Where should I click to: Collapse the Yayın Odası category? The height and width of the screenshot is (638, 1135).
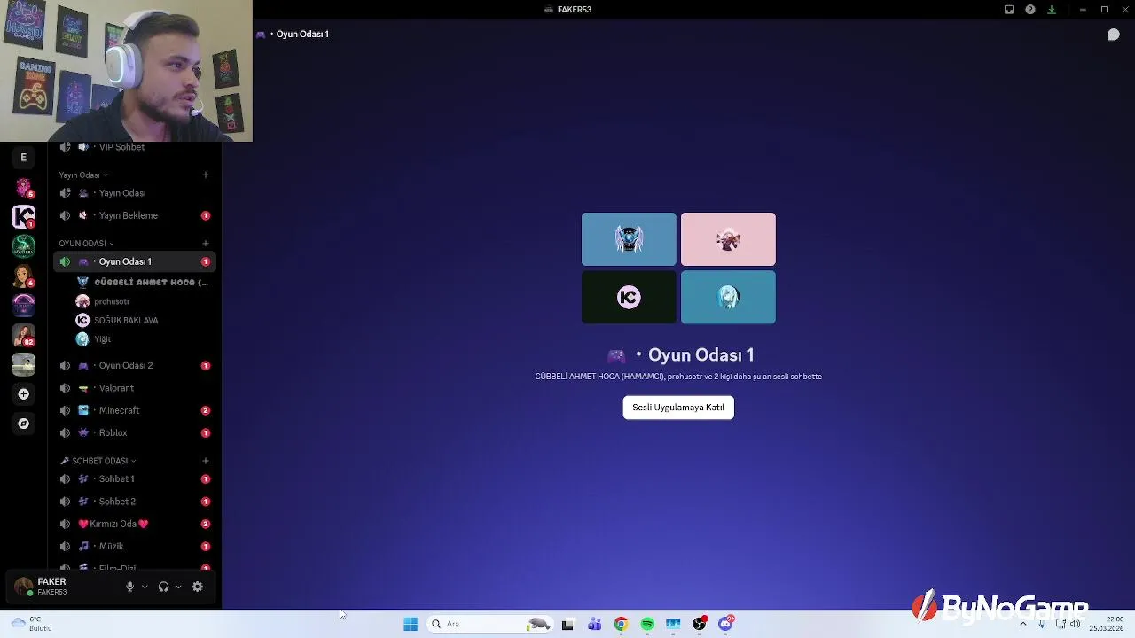click(83, 175)
